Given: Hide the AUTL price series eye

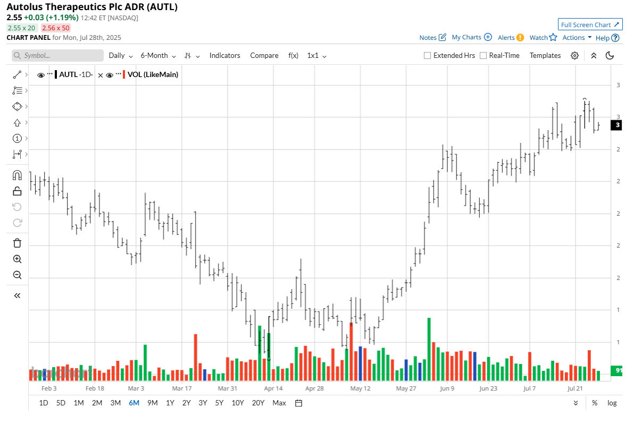Looking at the screenshot, I should (41, 75).
